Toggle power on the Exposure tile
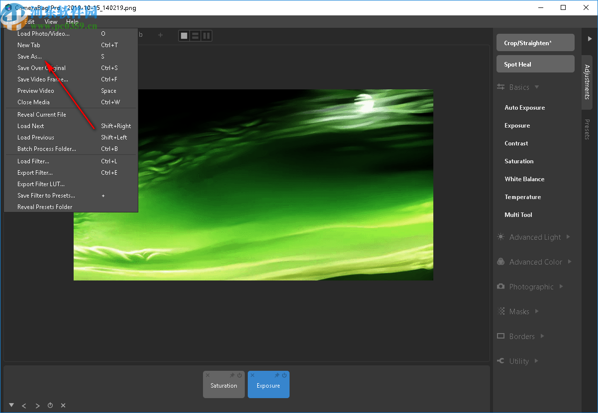 [x=285, y=375]
